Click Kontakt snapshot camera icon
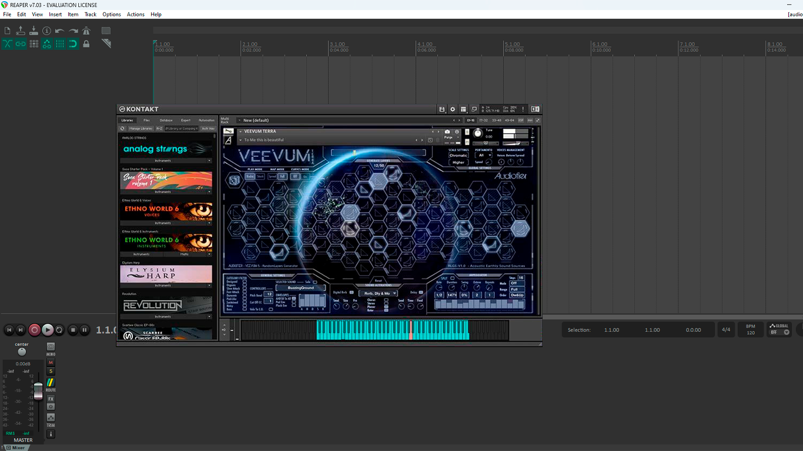The width and height of the screenshot is (803, 451). 447,132
